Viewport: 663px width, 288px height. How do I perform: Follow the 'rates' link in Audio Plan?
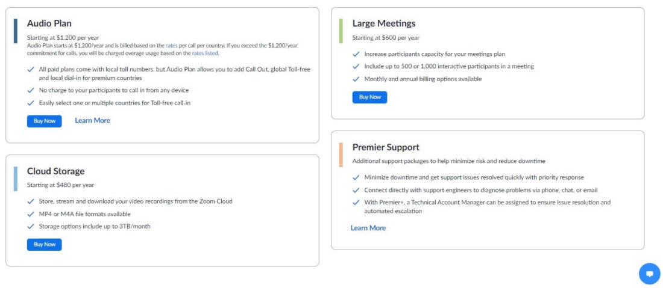[171, 45]
